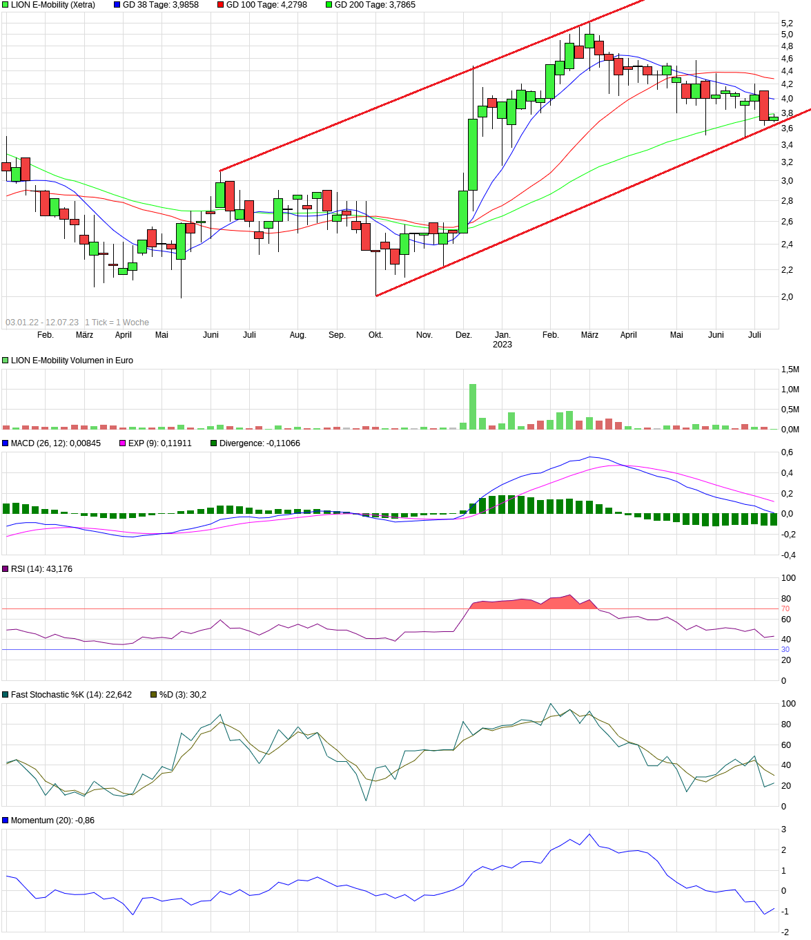Click the -0,4 MACD axis label
This screenshot has width=811, height=940.
point(788,555)
